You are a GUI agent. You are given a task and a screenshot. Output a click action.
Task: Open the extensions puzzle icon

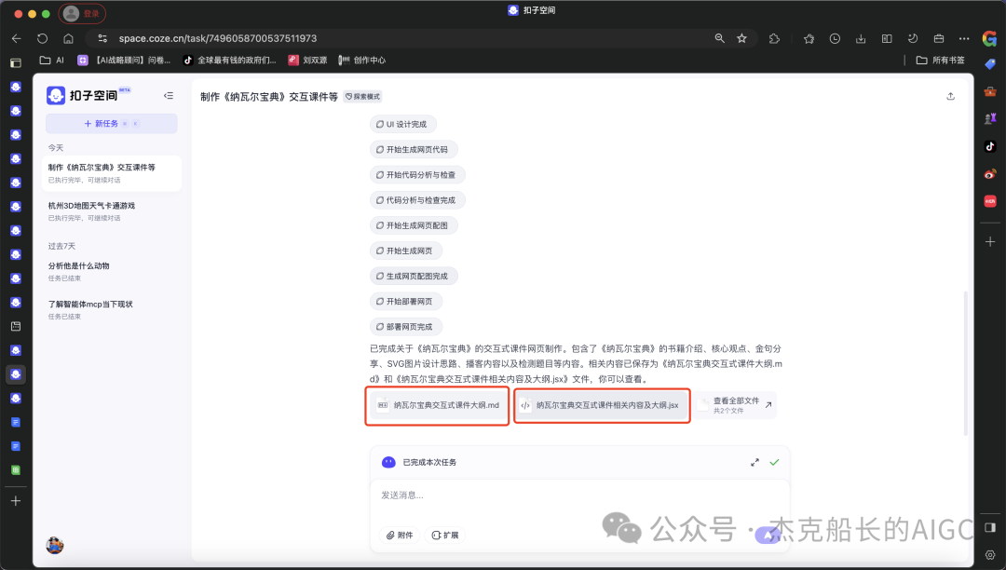tap(774, 38)
